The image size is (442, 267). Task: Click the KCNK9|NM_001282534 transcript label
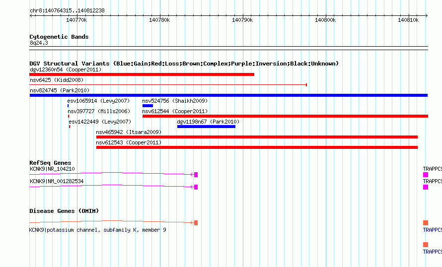[x=57, y=181]
